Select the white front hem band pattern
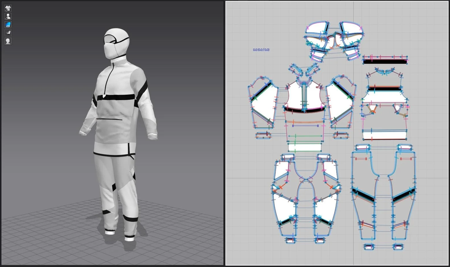The height and width of the screenshot is (267, 450). pos(305,148)
